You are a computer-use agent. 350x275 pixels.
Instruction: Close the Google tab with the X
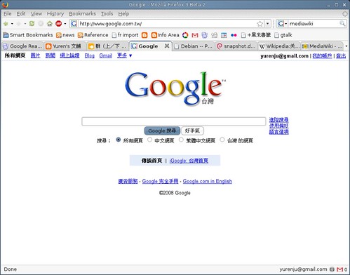click(167, 46)
